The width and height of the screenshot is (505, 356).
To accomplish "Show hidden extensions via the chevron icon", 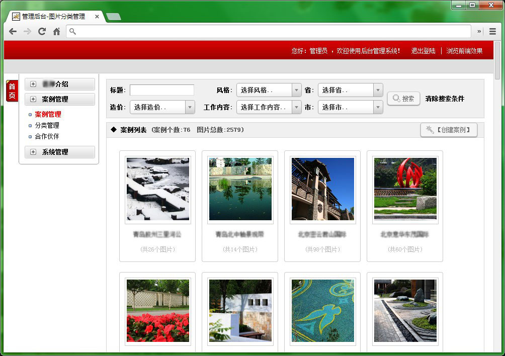I will 479,31.
